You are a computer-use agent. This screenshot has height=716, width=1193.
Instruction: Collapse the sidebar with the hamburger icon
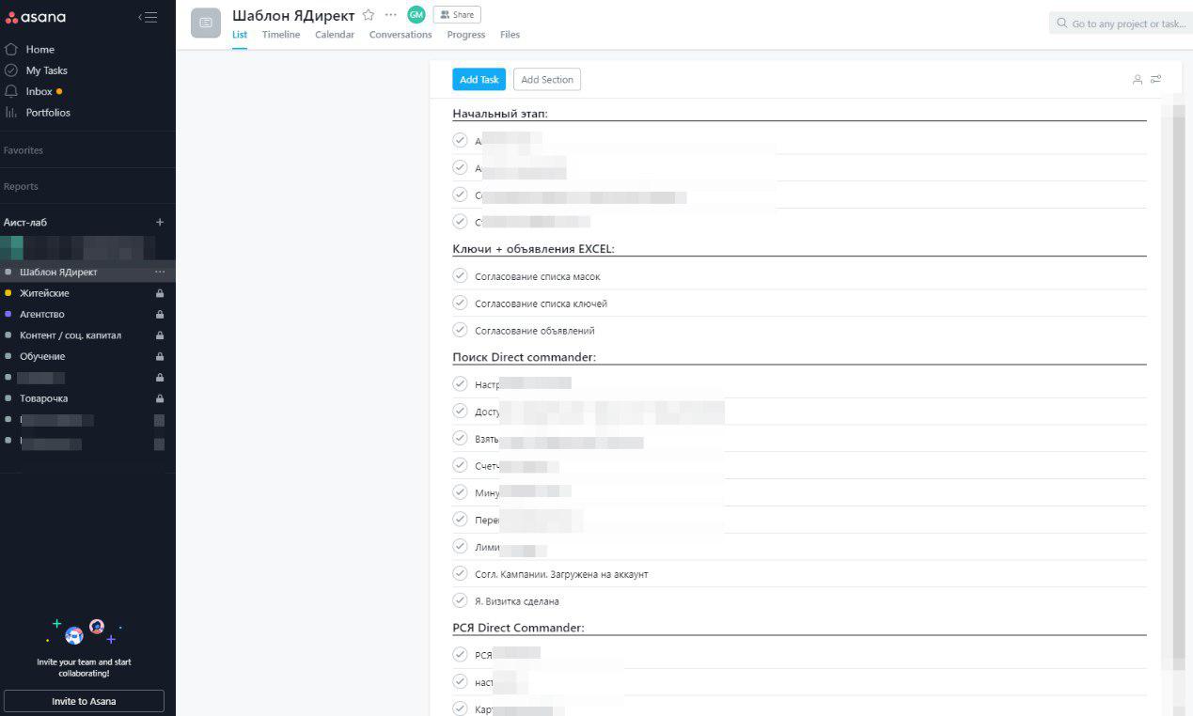point(148,17)
